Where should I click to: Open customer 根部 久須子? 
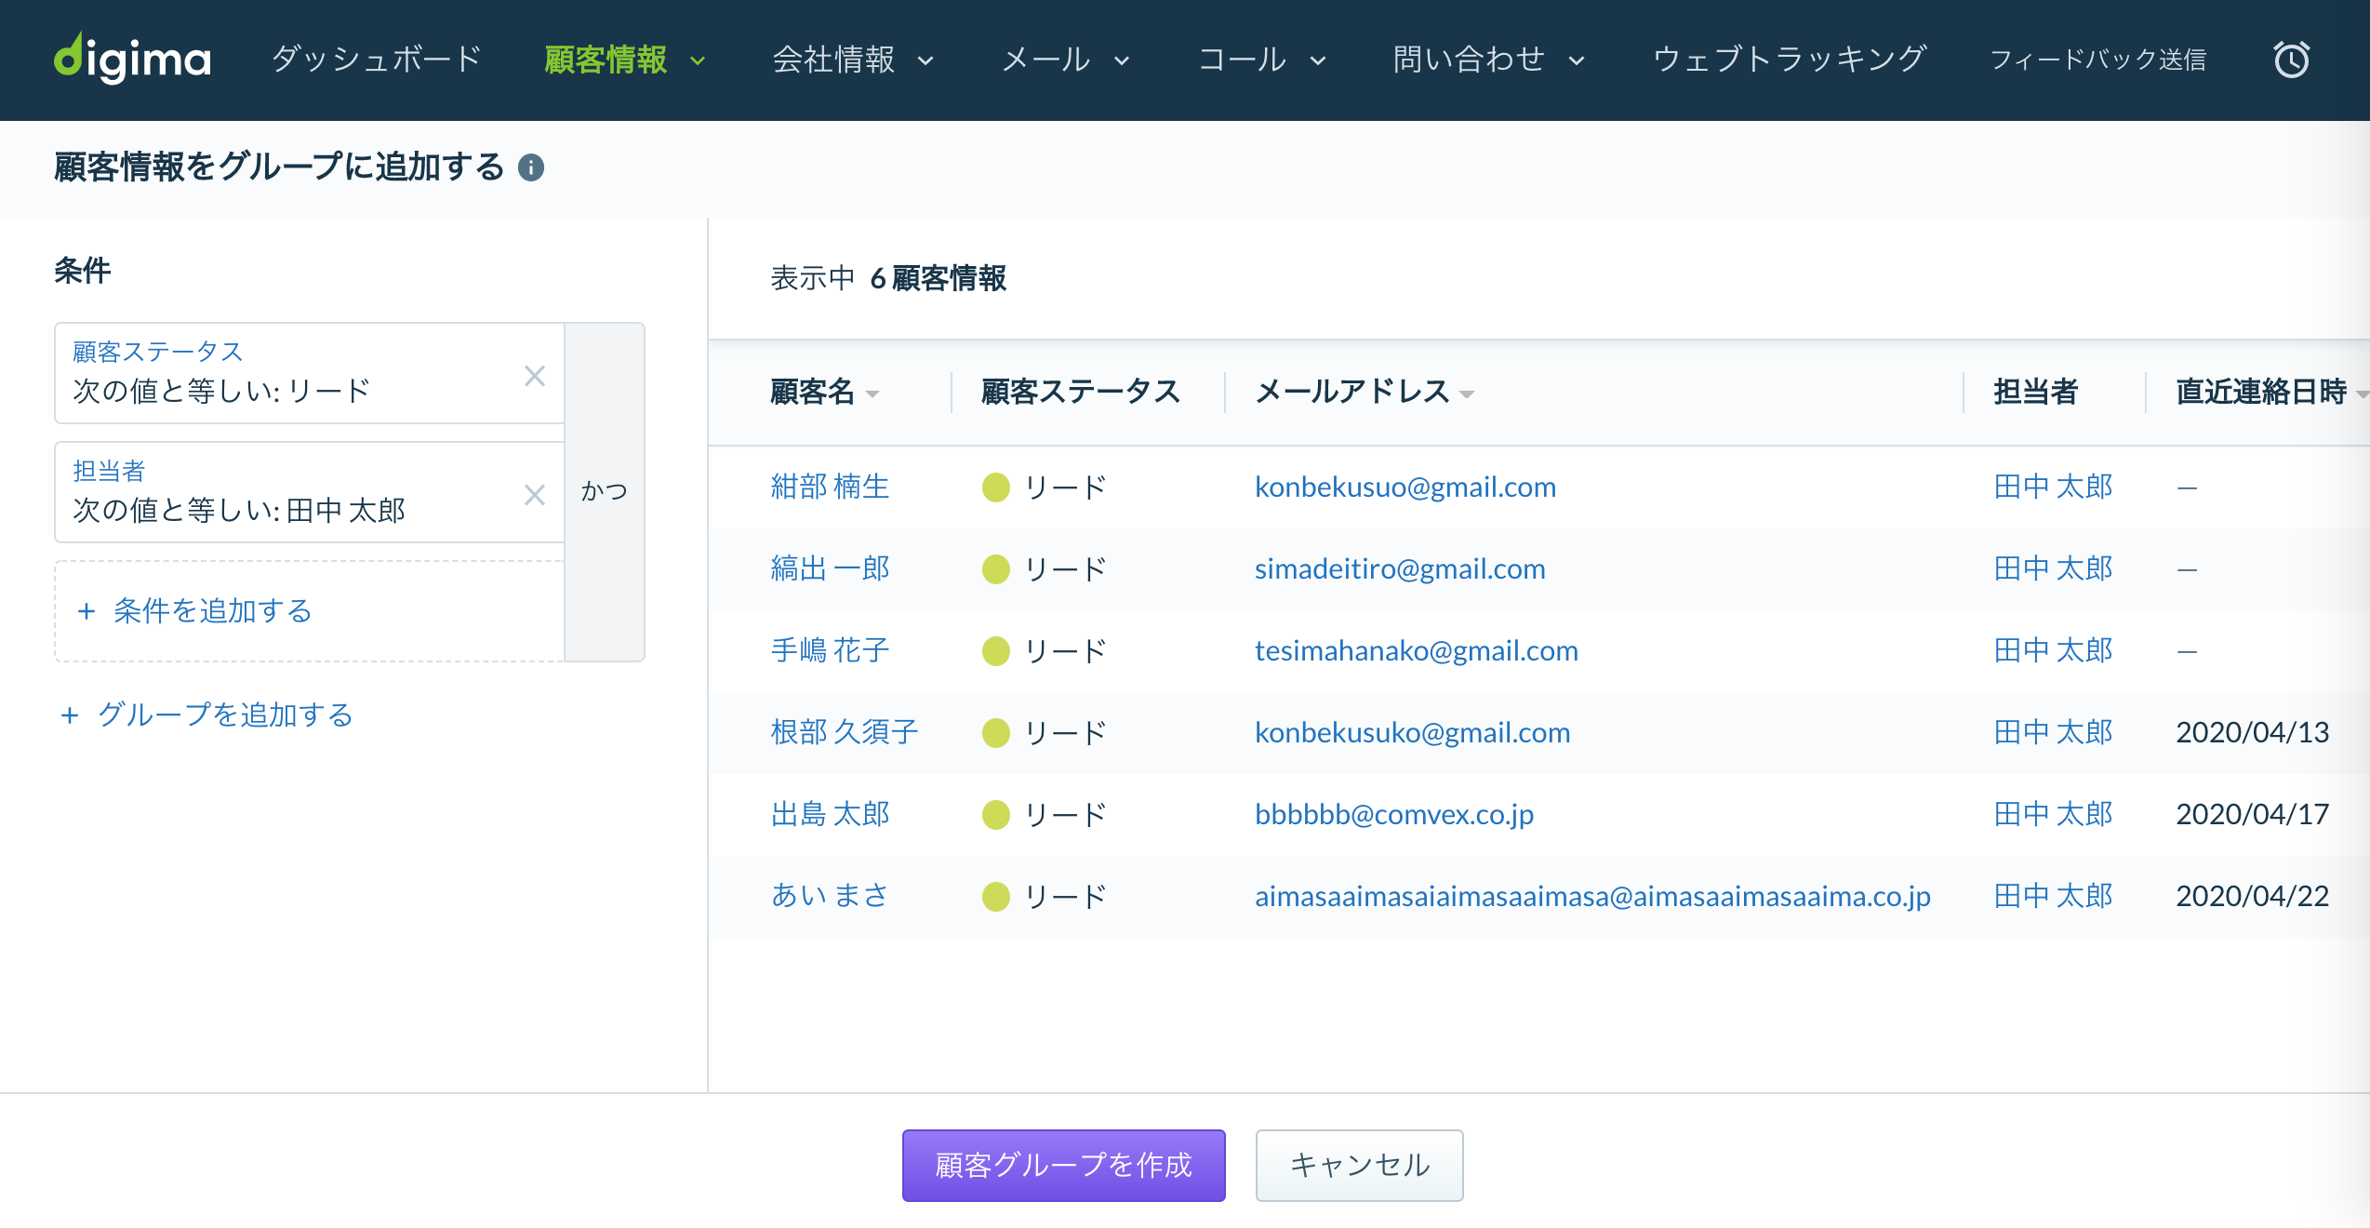click(x=845, y=732)
